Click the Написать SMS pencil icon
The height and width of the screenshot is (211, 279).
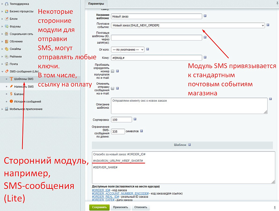point(11,87)
